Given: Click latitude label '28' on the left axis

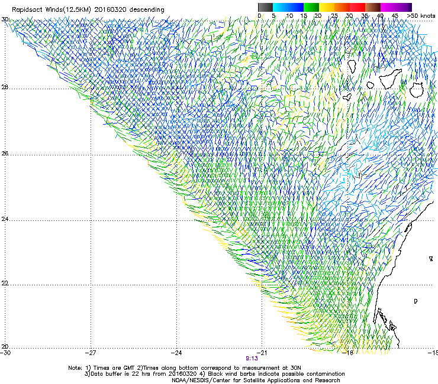Looking at the screenshot, I should [5, 87].
